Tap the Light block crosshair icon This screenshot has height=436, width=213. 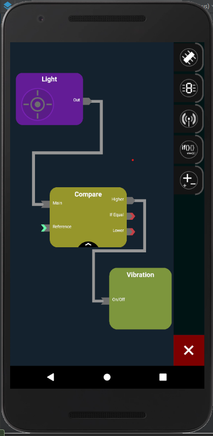point(38,105)
